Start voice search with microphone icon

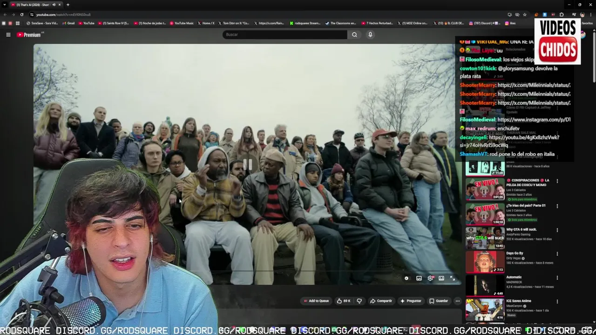pos(370,34)
